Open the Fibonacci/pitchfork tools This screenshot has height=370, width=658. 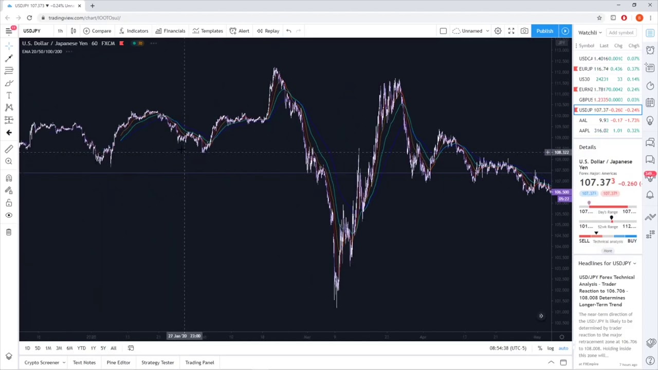pos(9,70)
